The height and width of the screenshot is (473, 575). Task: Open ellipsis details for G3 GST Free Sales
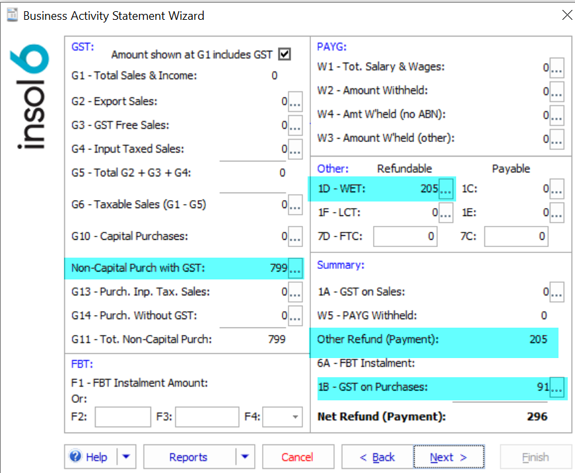[295, 126]
